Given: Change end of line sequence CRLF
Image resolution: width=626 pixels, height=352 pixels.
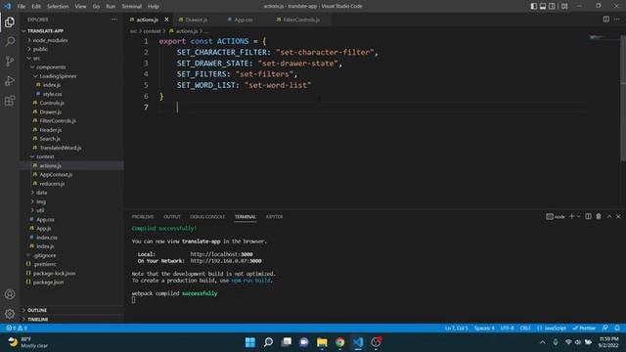Looking at the screenshot, I should coord(525,329).
